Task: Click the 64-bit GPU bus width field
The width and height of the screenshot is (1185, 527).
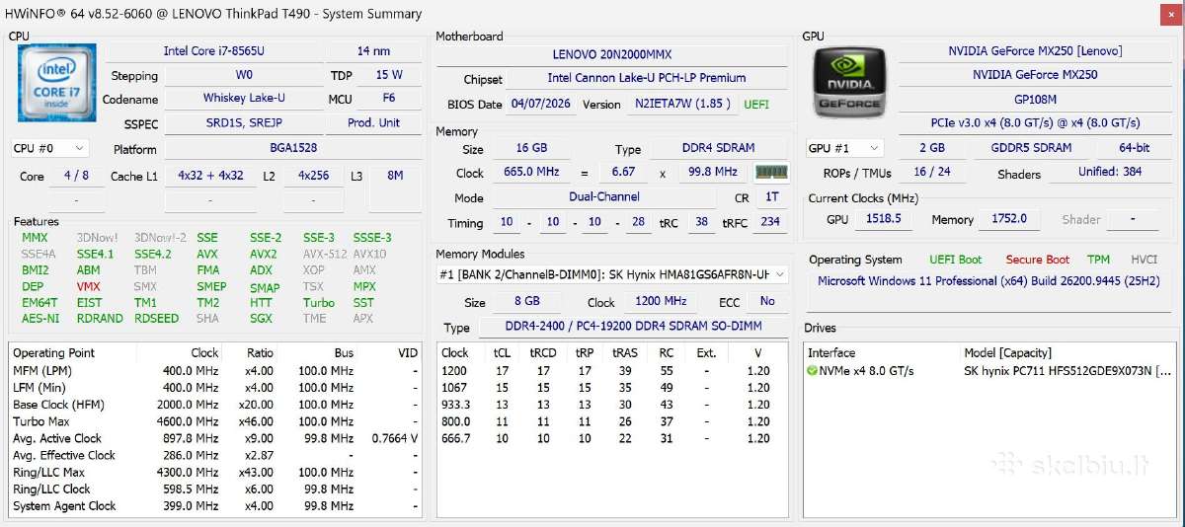Action: pyautogui.click(x=1135, y=148)
